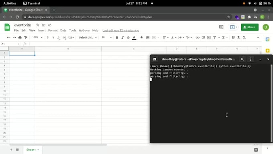Click the Redo icon in Sheets toolbar
This screenshot has height=154, width=273.
[14, 37]
